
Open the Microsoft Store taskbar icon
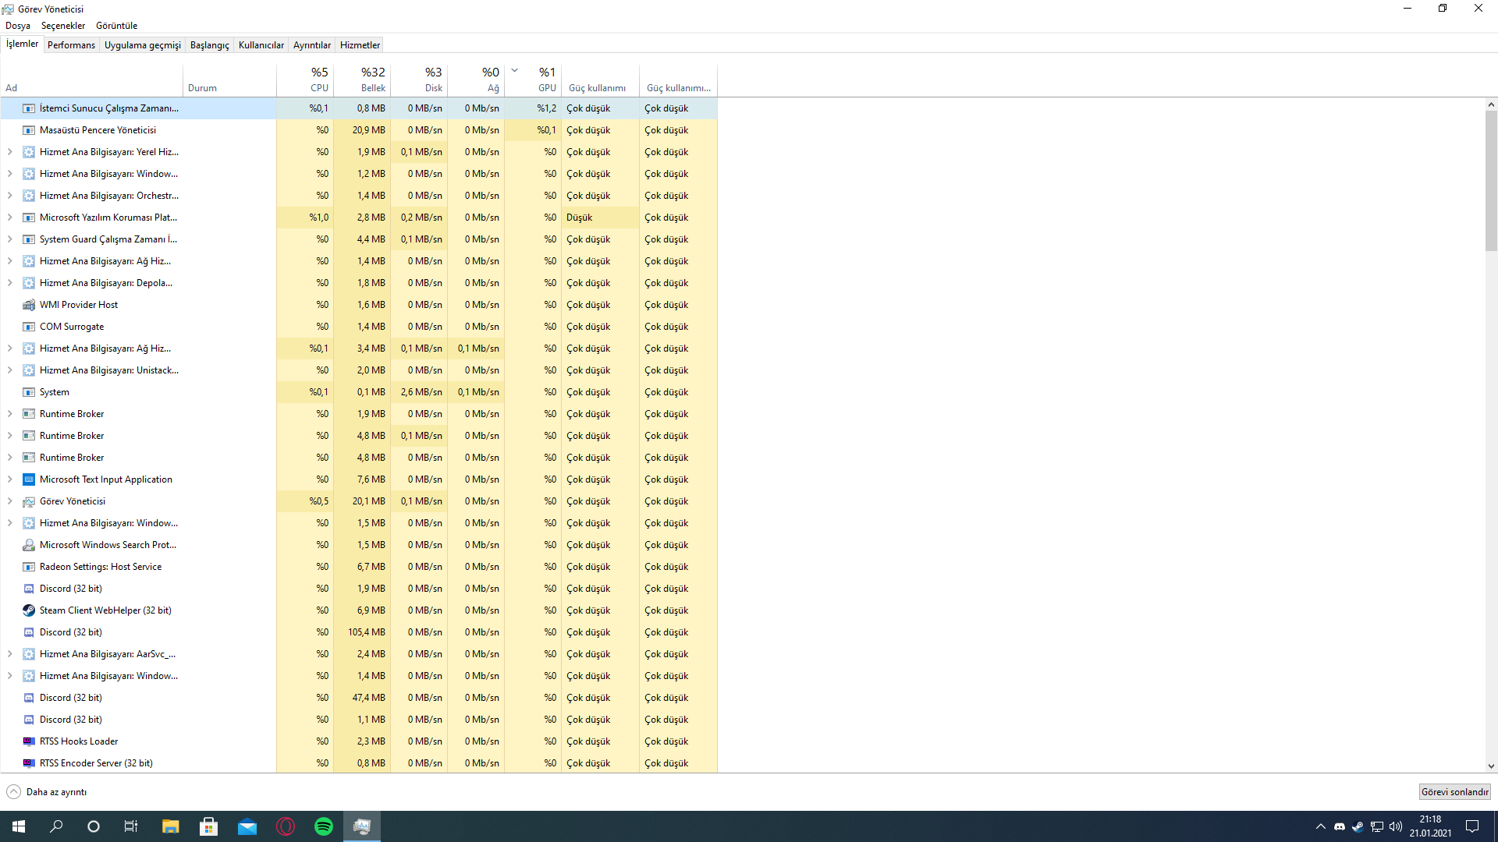click(208, 826)
